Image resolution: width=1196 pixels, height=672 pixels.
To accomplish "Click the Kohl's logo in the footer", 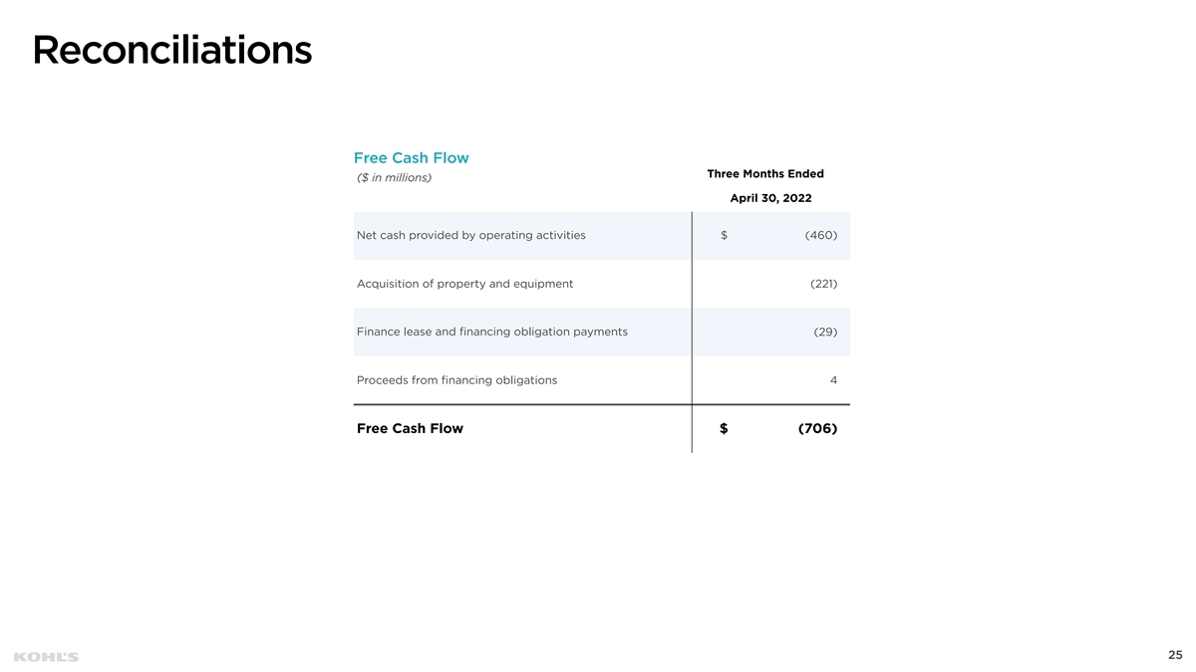I will click(x=46, y=656).
